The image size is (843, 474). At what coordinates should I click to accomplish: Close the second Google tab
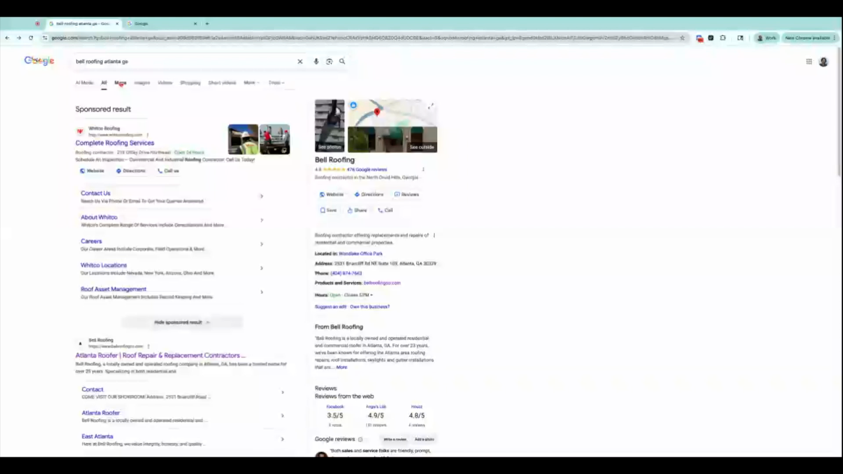point(195,24)
